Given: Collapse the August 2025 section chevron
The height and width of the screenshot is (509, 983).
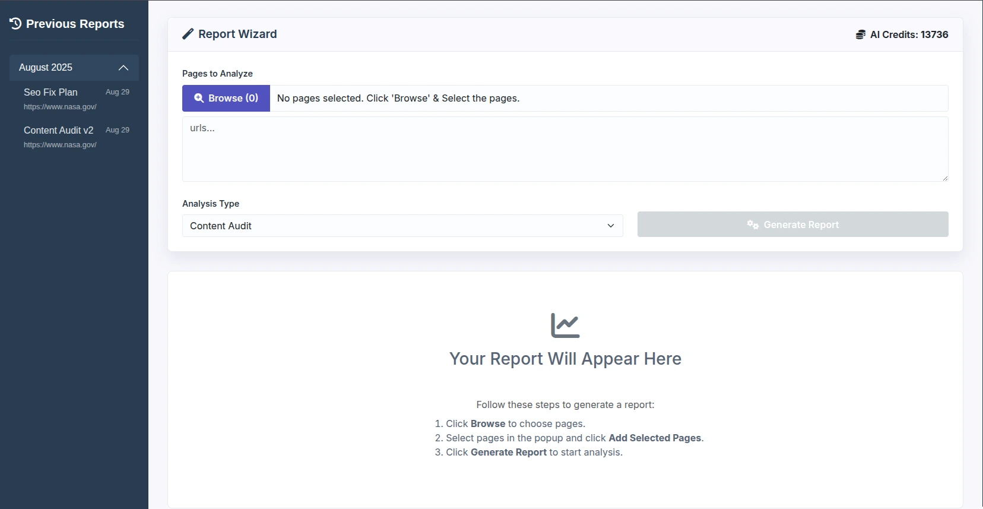Looking at the screenshot, I should [123, 68].
